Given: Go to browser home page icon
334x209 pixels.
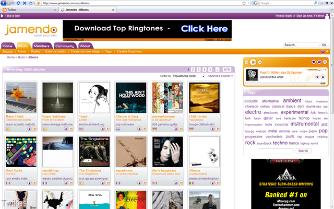Looking at the screenshot, I should [x=31, y=3].
